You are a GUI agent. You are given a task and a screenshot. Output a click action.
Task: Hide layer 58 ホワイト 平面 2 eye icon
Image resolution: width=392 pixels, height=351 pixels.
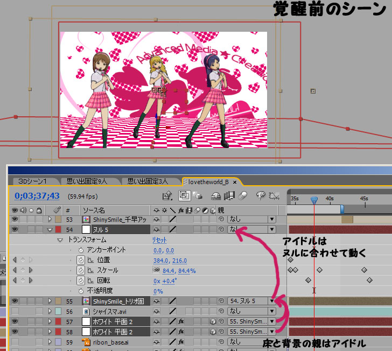(x=15, y=332)
